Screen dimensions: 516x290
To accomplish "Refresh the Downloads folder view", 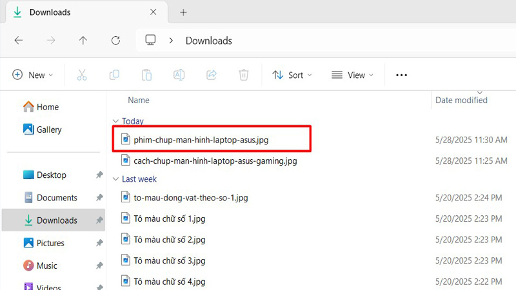I will point(115,41).
